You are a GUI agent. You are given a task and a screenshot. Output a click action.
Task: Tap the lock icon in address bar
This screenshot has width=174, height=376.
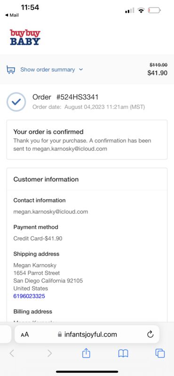pyautogui.click(x=60, y=334)
